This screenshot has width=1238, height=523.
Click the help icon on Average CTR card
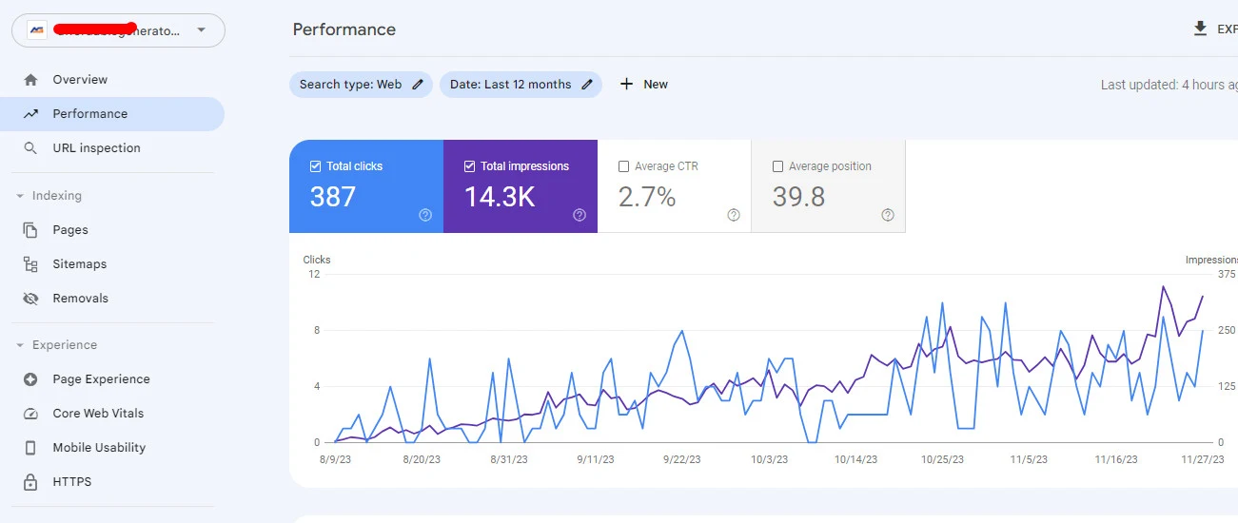734,215
